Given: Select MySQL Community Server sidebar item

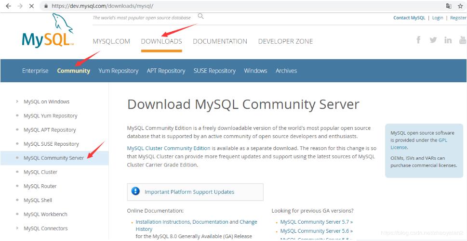Looking at the screenshot, I should [x=54, y=158].
